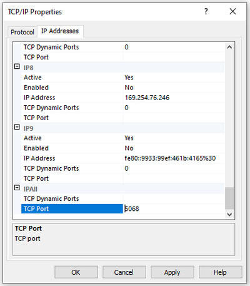Click the topmost TCP Dynamic Ports value 0
Image resolution: width=250 pixels, height=286 pixels.
(x=126, y=47)
